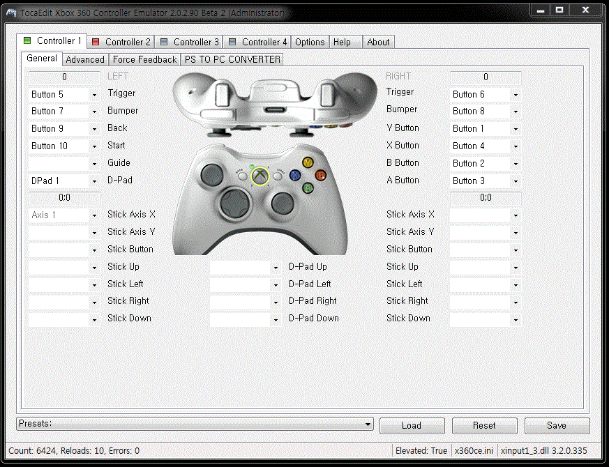Save the controller settings
609x467 pixels.
[557, 426]
